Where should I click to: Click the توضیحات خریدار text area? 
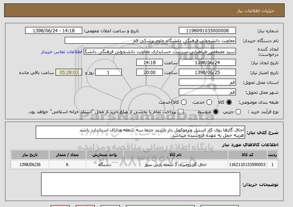pos(140,184)
